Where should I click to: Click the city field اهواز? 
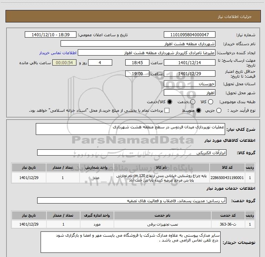click(x=189, y=93)
